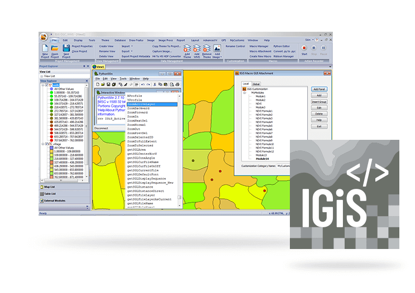Open the Map List panel
415x293 pixels.
click(x=64, y=187)
